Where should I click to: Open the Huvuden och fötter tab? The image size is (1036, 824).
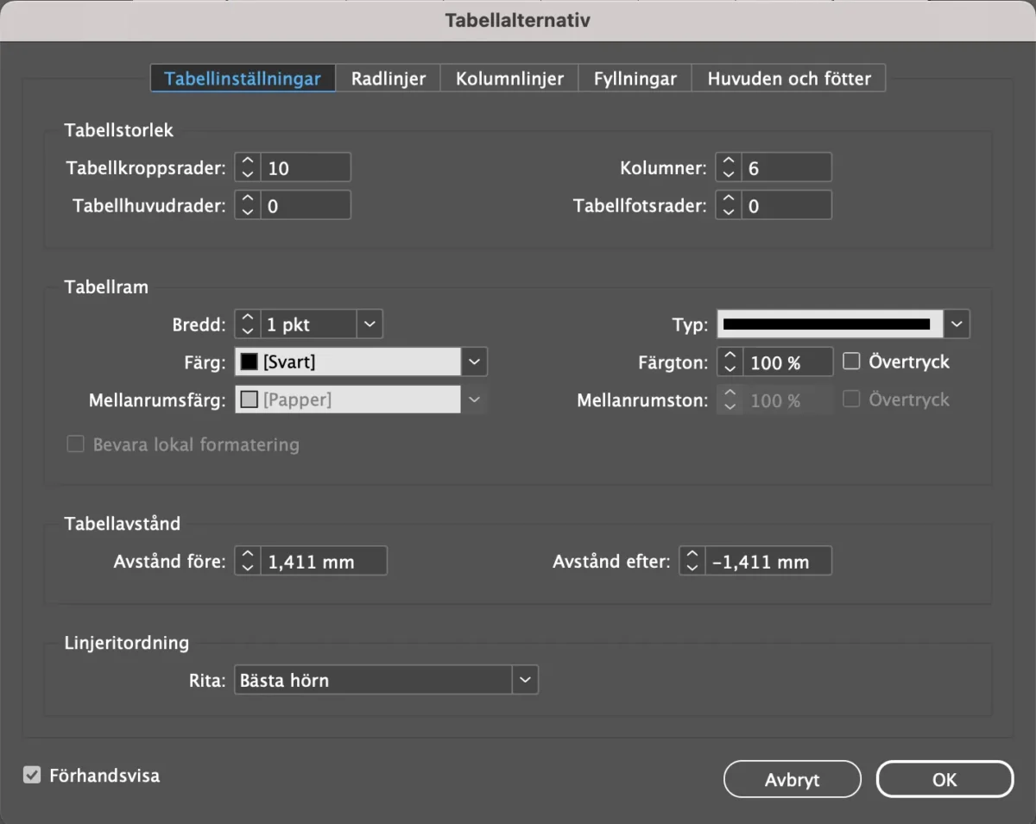coord(789,79)
